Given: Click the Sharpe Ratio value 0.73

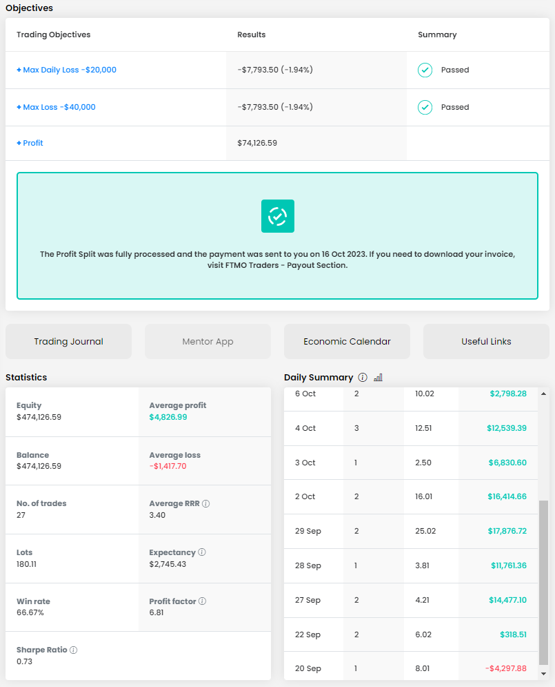Looking at the screenshot, I should [x=25, y=661].
